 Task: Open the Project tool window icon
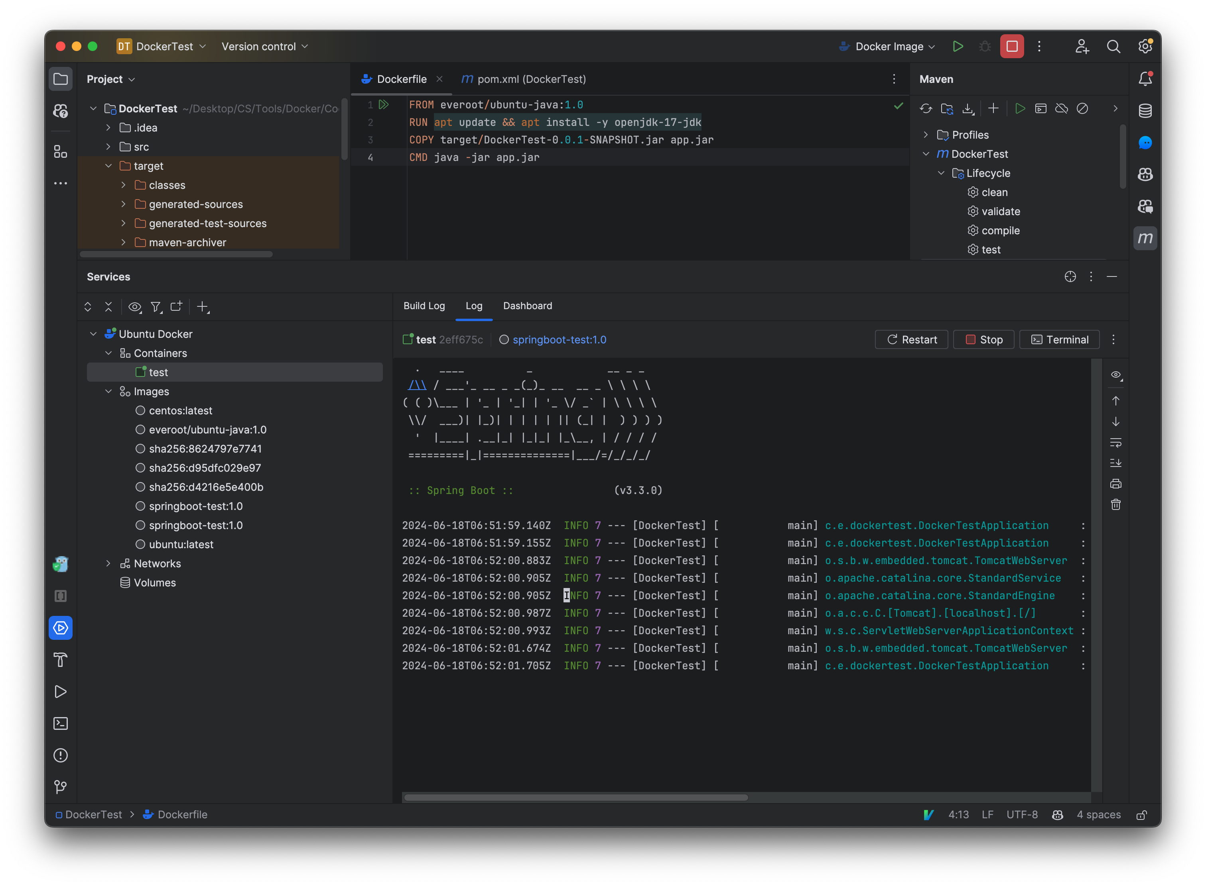pos(61,79)
